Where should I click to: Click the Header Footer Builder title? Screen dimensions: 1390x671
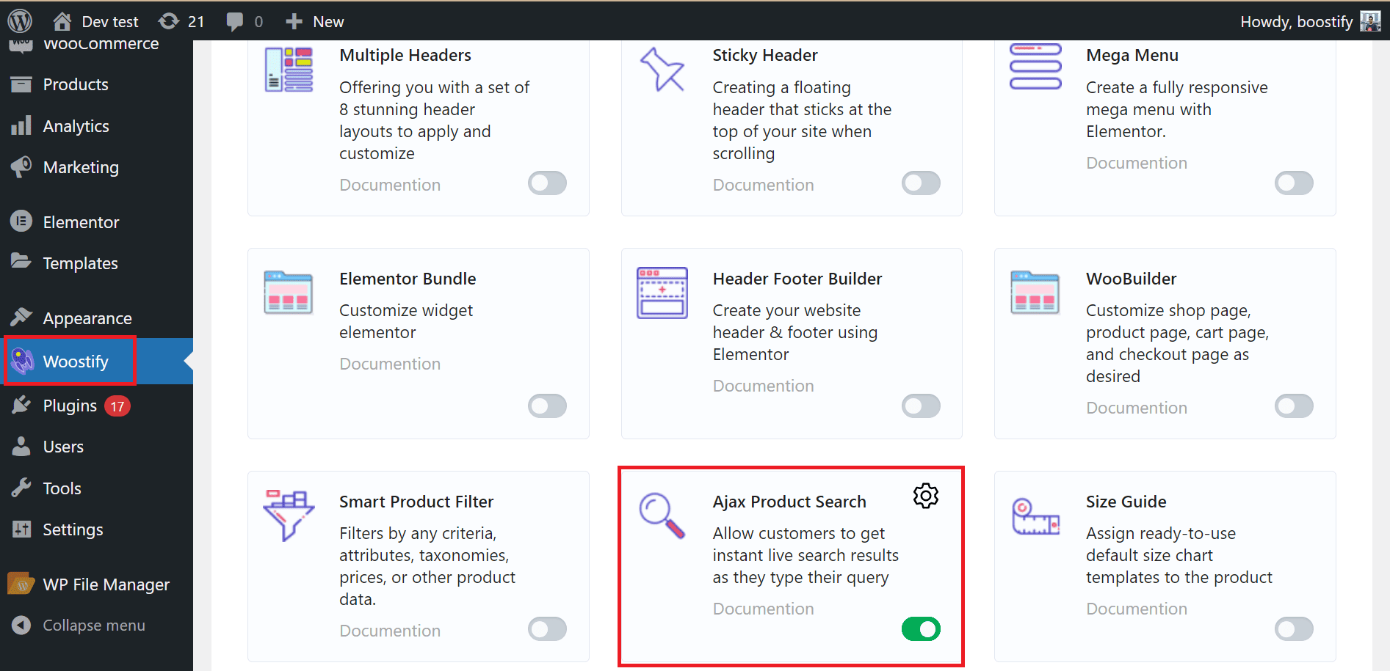[x=797, y=279]
